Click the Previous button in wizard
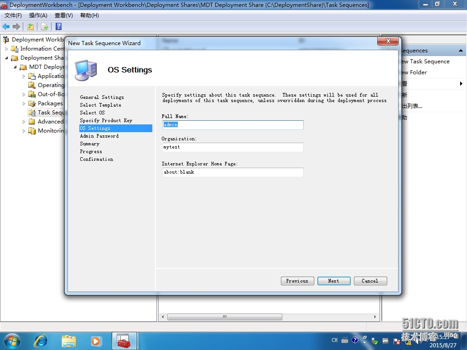 click(297, 281)
